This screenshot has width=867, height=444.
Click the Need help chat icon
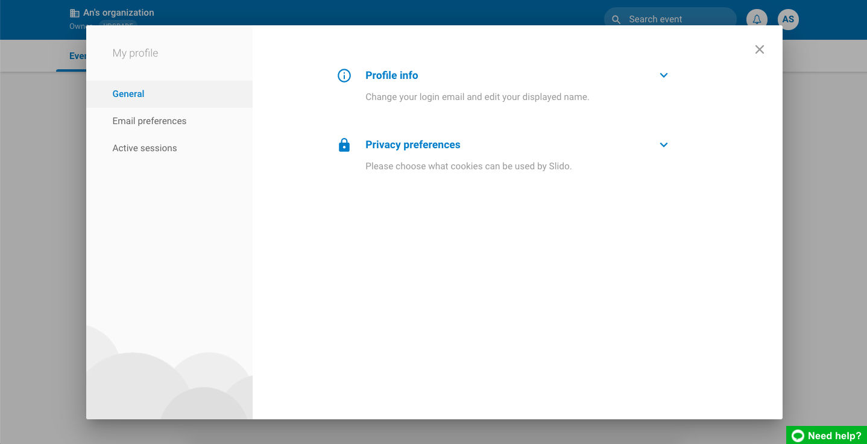pos(798,436)
